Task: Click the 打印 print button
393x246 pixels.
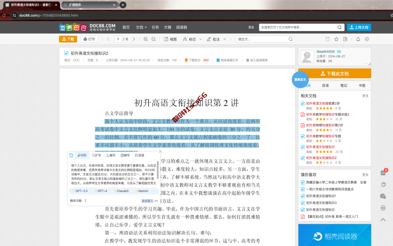Action: (89, 39)
